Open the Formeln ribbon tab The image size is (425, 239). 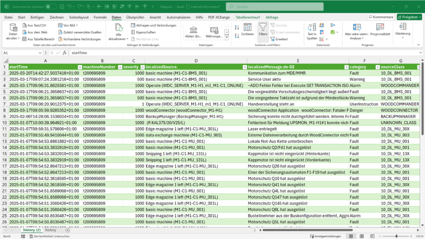click(100, 17)
